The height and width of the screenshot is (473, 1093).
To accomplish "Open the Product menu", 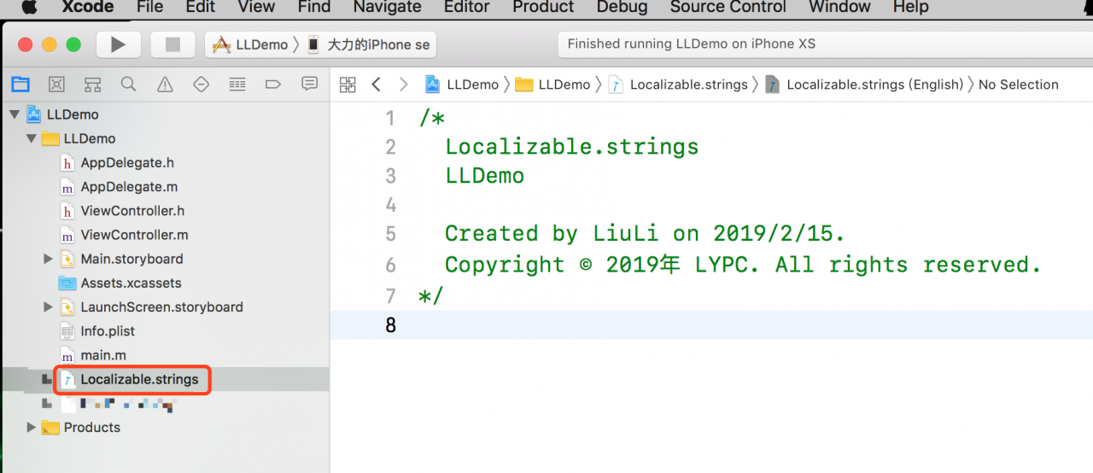I will point(543,7).
